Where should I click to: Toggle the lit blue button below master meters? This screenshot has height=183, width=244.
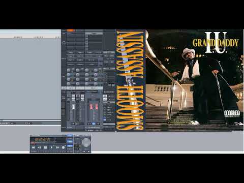click(x=94, y=124)
